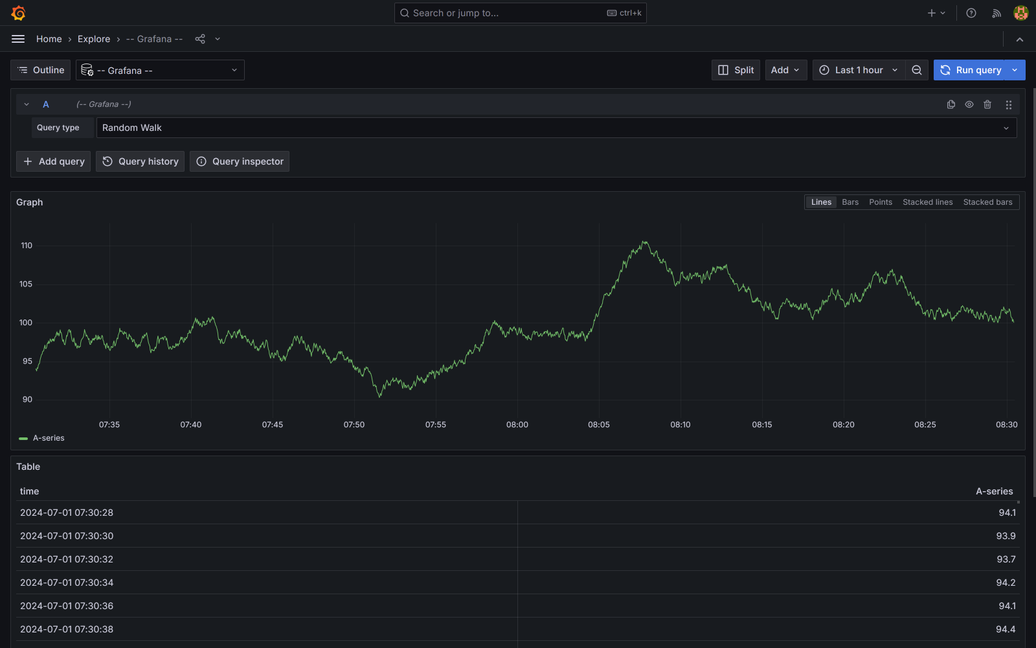Open the Add dropdown menu
Viewport: 1036px width, 648px height.
(x=786, y=70)
